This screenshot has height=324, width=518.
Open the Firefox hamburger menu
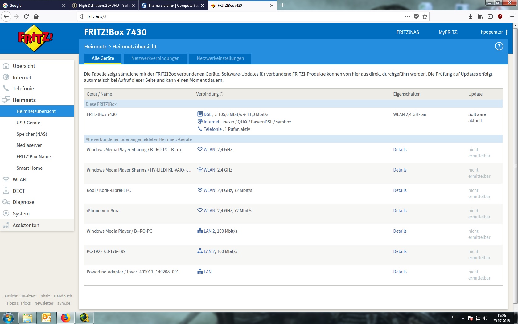(512, 16)
